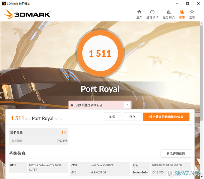Screen dimensions: 204x179
Task: Click the Intel Core i3-9100F value
Action: (102, 165)
